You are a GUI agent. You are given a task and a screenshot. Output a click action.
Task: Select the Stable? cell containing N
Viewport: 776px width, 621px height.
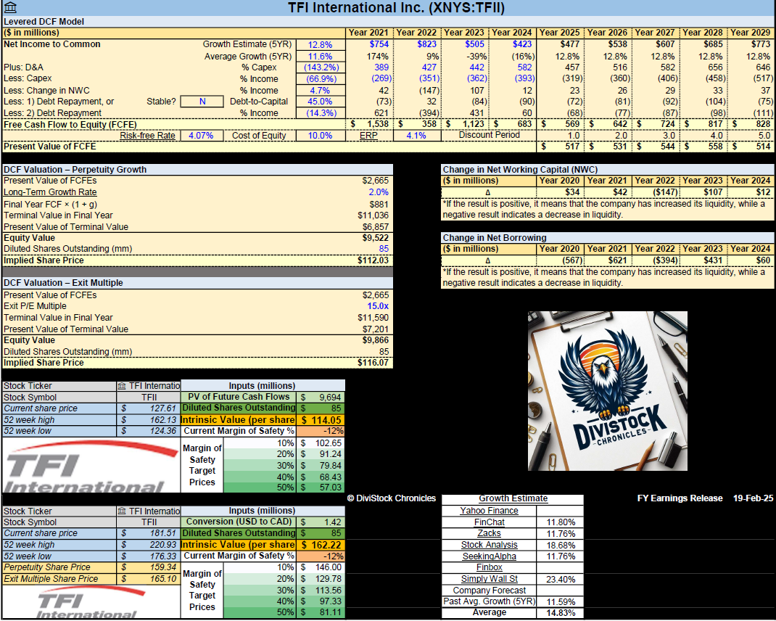202,102
